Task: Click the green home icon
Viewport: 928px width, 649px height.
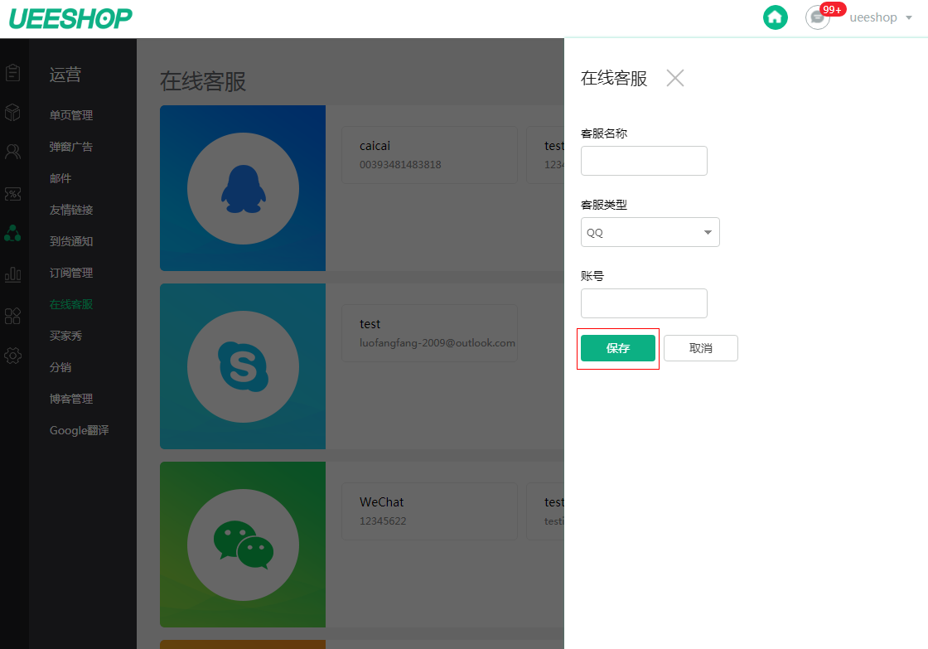Action: (776, 17)
